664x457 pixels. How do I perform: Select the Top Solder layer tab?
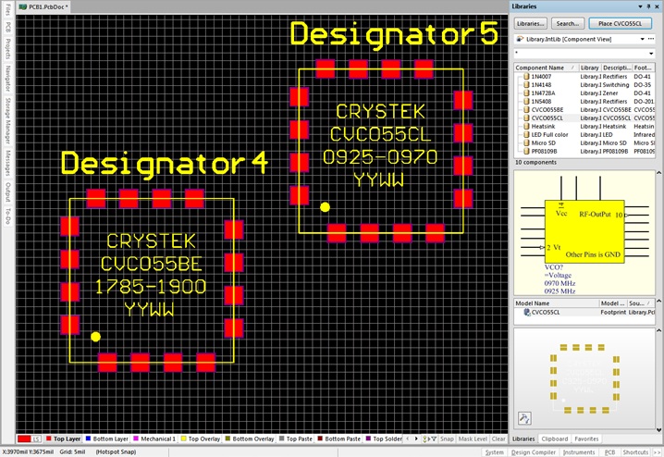[x=383, y=439]
